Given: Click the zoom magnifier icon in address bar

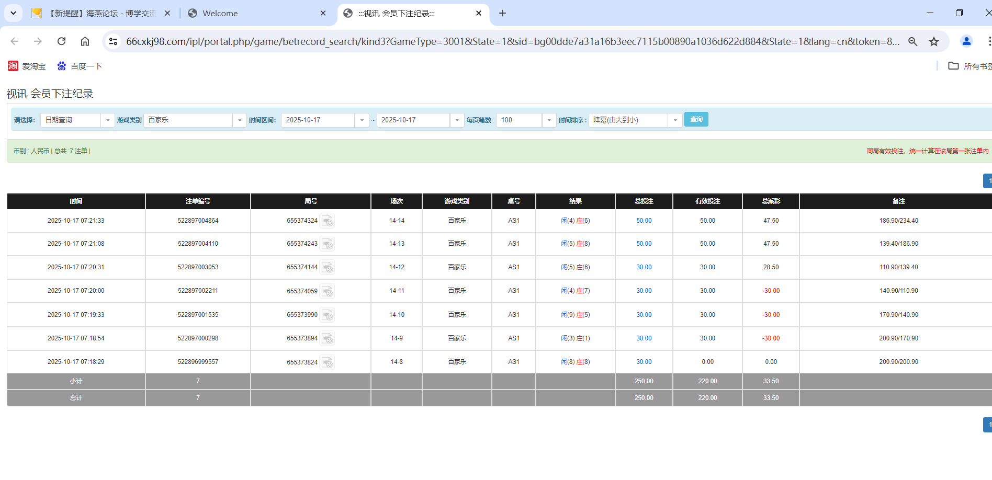Looking at the screenshot, I should point(912,41).
